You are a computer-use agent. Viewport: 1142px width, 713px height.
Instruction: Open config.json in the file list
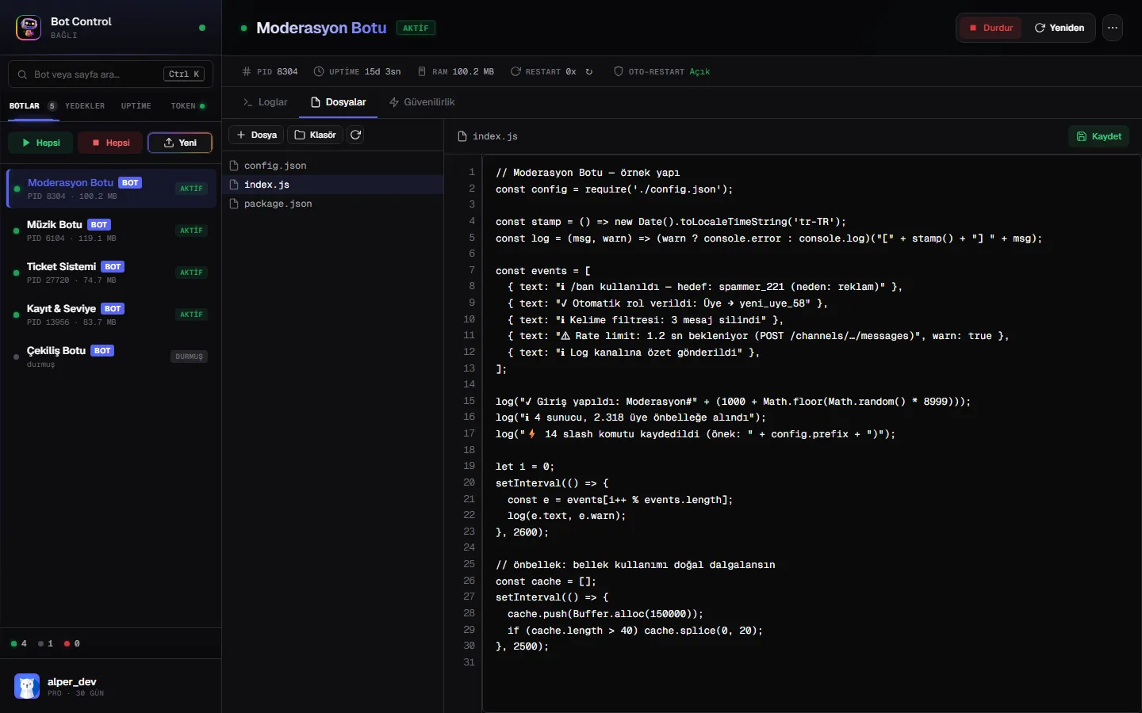[x=333, y=166]
